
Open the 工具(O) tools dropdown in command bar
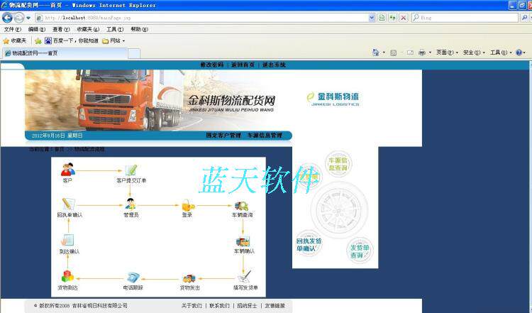(501, 53)
